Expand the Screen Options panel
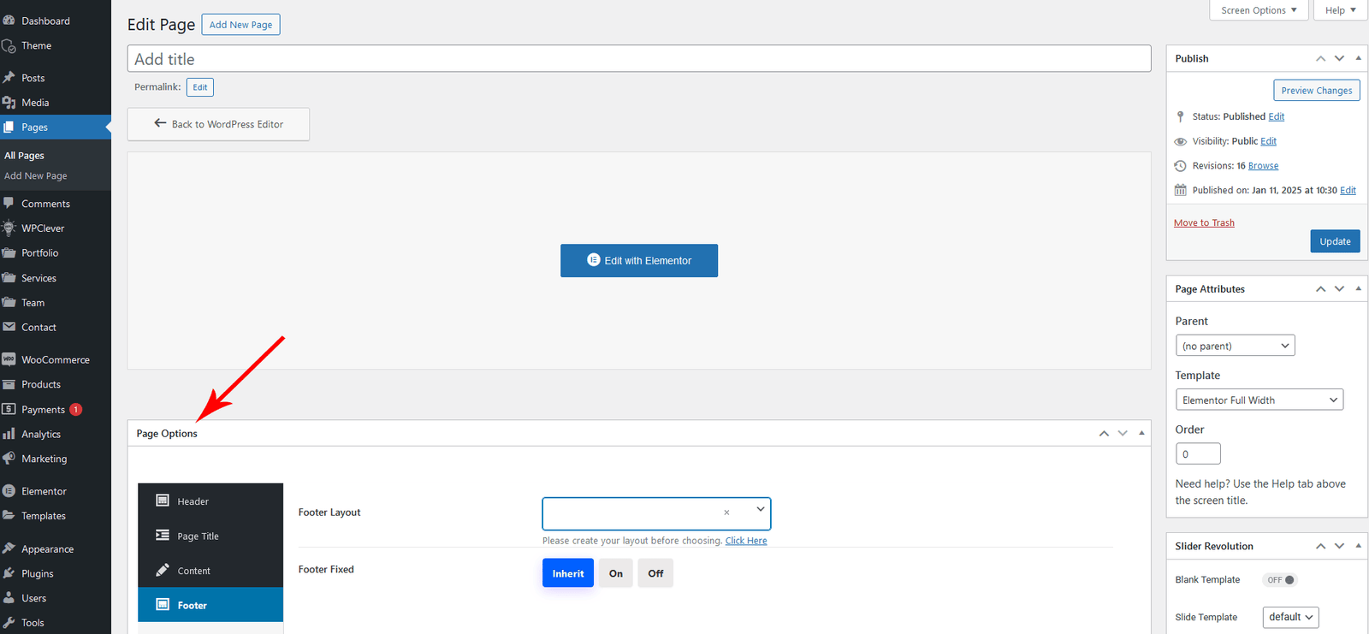The height and width of the screenshot is (634, 1369). 1258,10
